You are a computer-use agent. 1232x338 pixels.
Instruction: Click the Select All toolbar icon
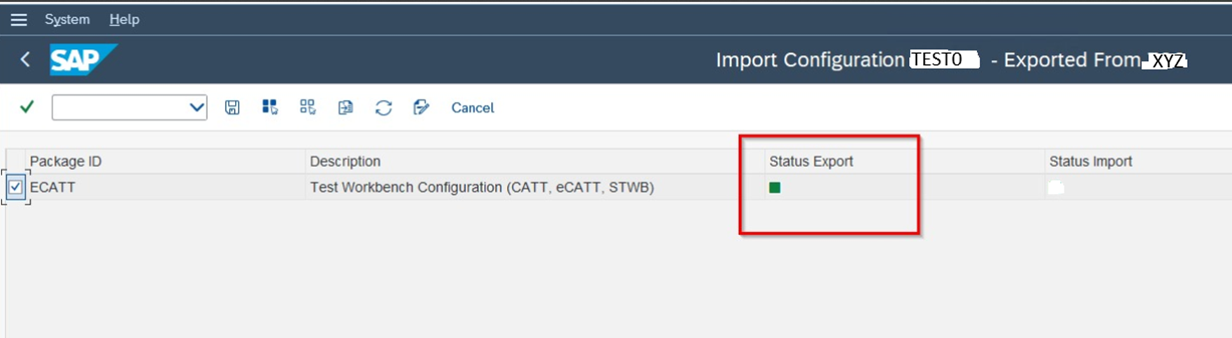click(270, 107)
